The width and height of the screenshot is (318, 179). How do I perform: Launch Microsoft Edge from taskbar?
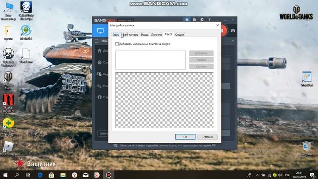pyautogui.click(x=40, y=175)
